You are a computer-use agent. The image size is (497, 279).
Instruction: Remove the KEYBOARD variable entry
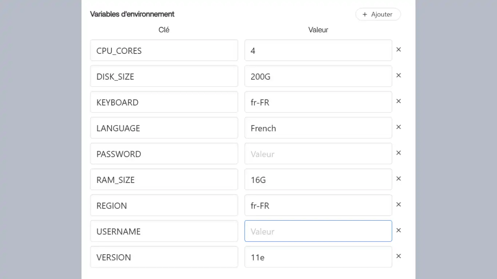pyautogui.click(x=398, y=101)
